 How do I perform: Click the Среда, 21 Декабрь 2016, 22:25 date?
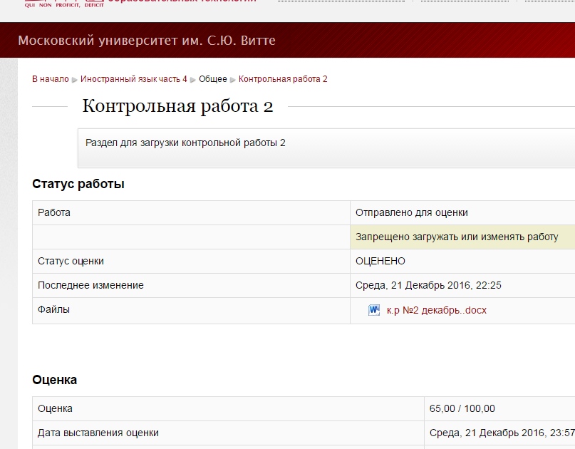pos(429,285)
